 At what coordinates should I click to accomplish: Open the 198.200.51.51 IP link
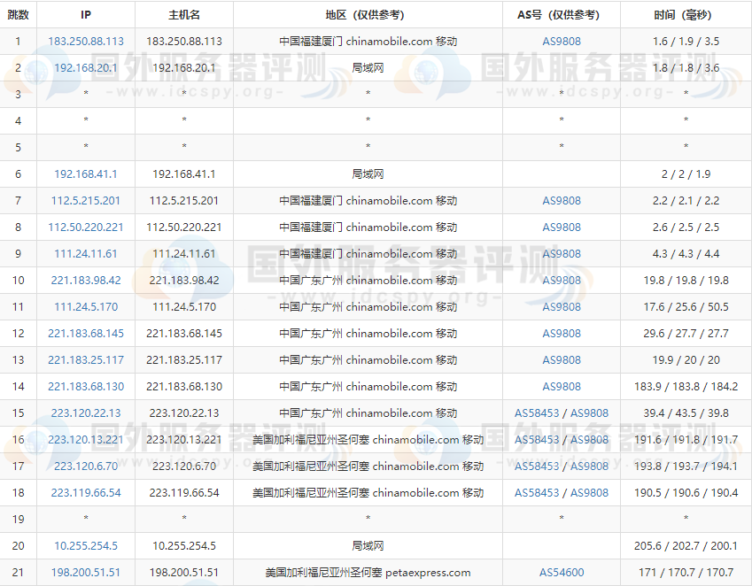tap(86, 573)
